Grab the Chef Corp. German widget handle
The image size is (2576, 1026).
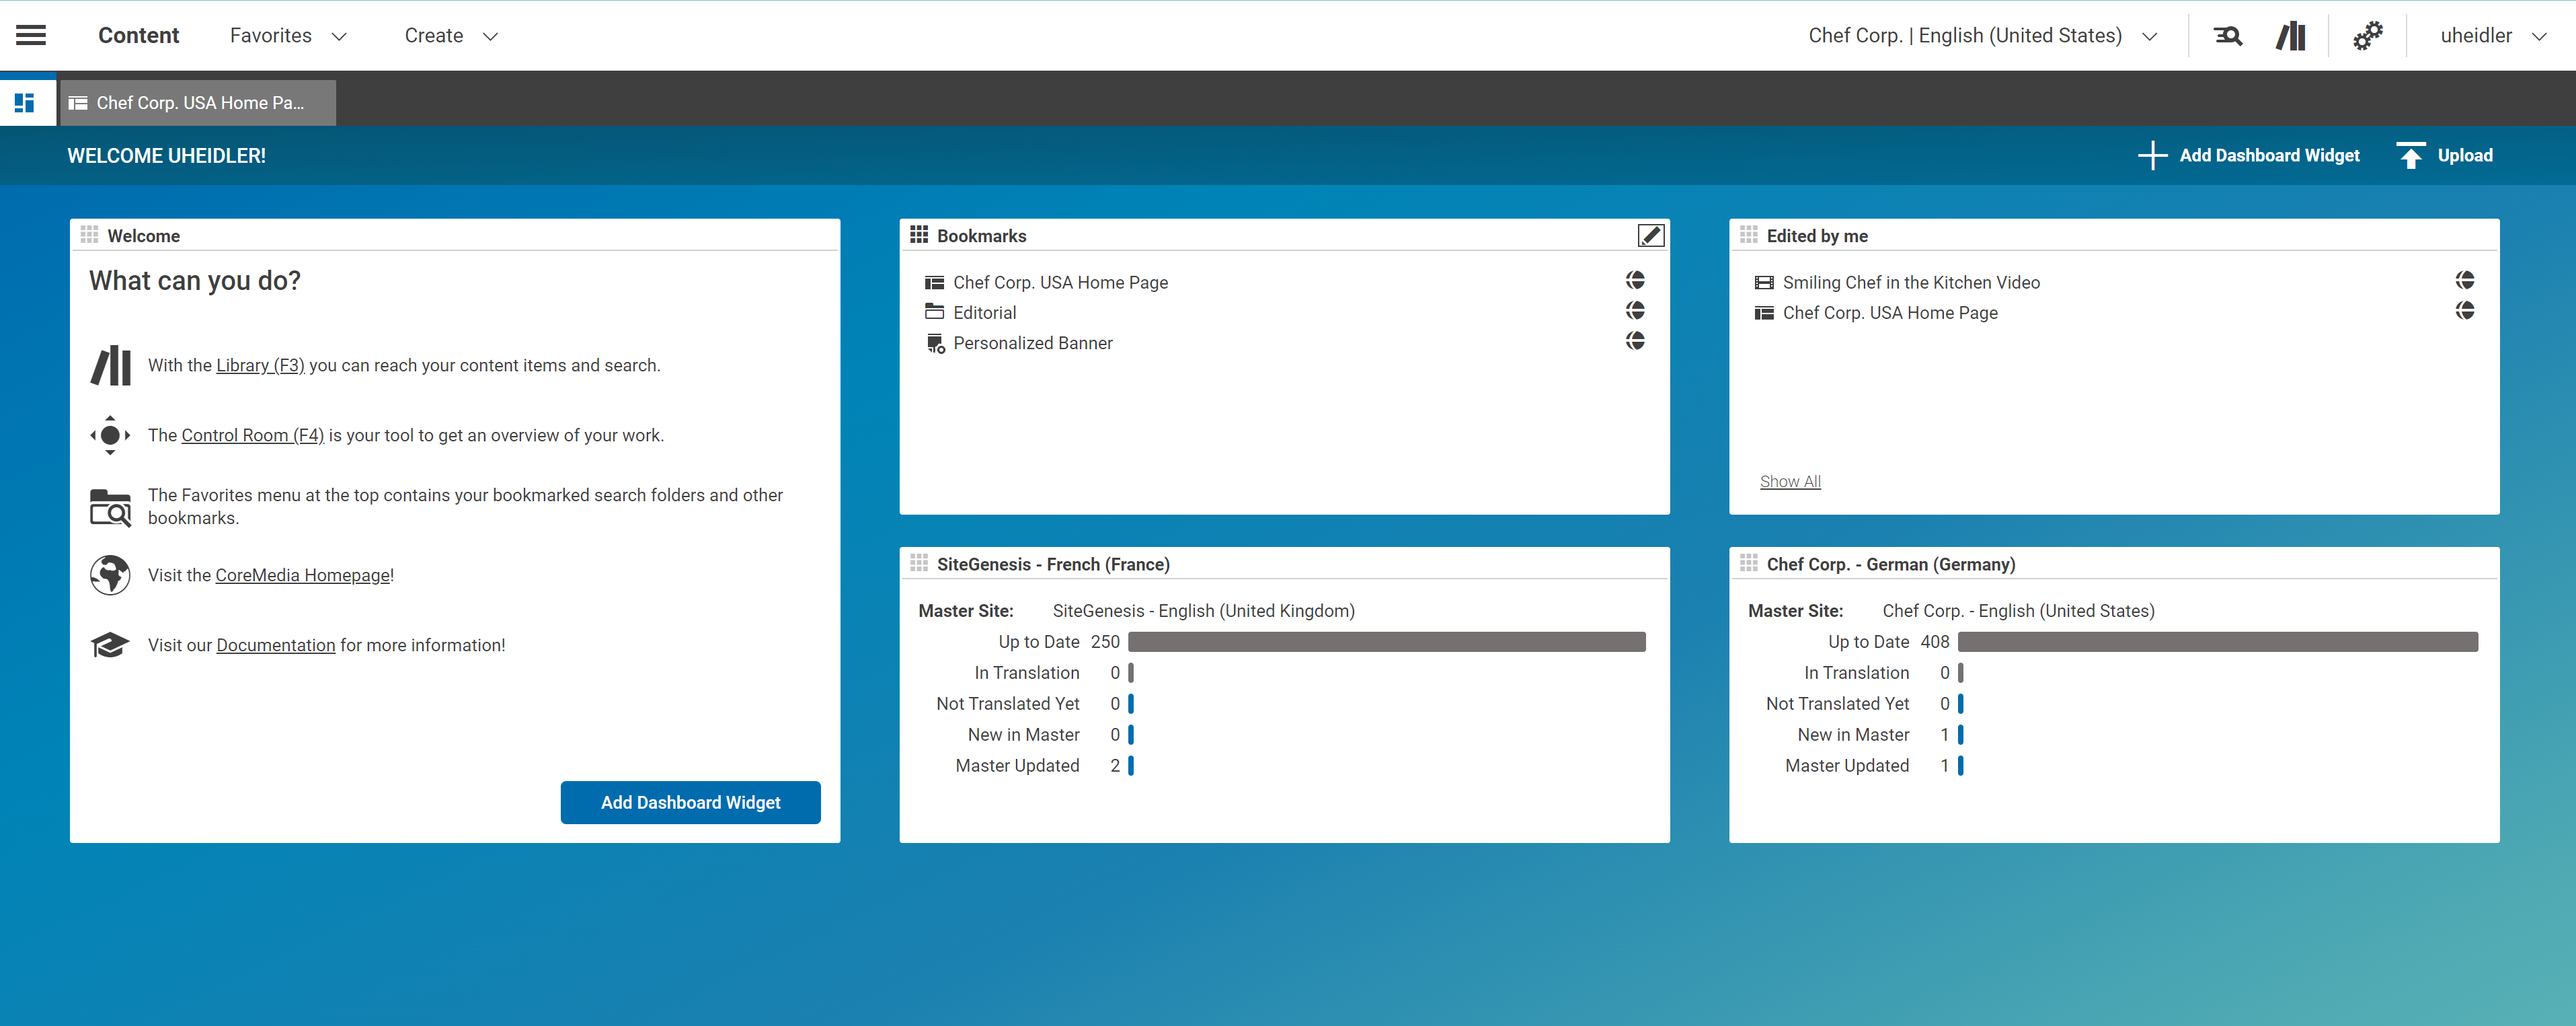[1748, 562]
